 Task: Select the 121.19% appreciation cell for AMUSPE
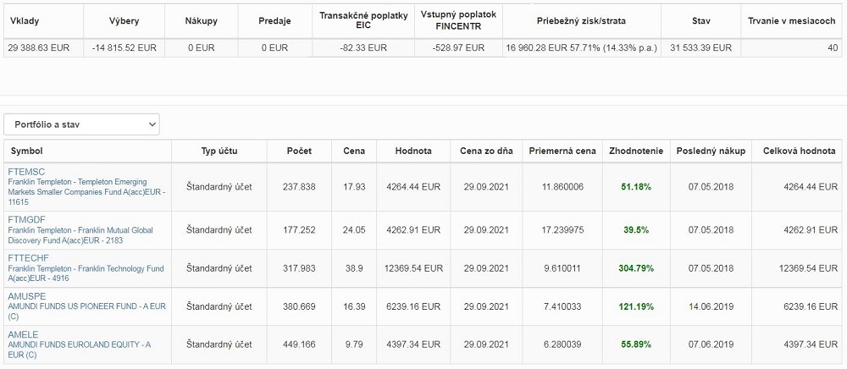(x=636, y=306)
